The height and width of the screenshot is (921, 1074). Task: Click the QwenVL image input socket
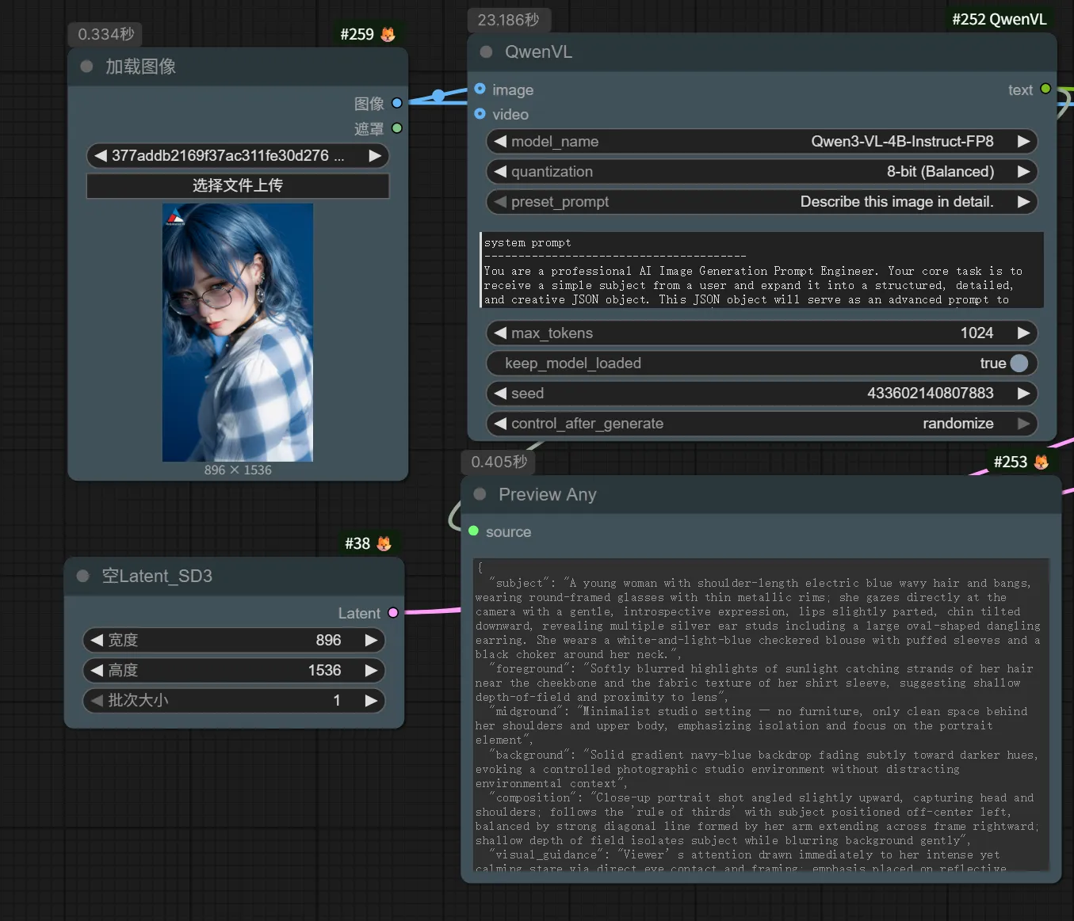[x=480, y=89]
